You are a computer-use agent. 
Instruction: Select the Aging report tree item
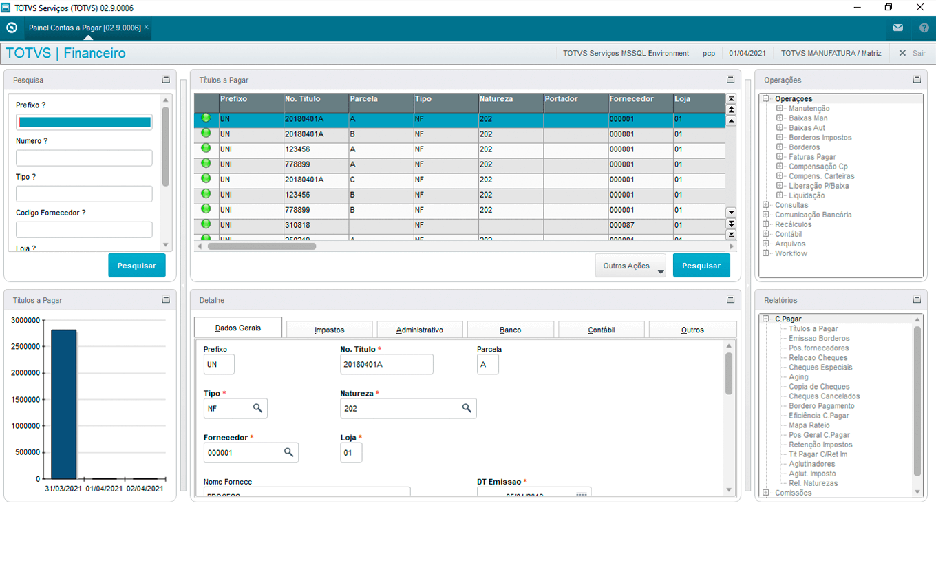[798, 377]
